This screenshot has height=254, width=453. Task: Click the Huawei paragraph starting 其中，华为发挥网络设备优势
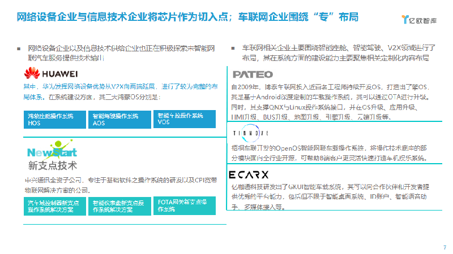[121, 91]
